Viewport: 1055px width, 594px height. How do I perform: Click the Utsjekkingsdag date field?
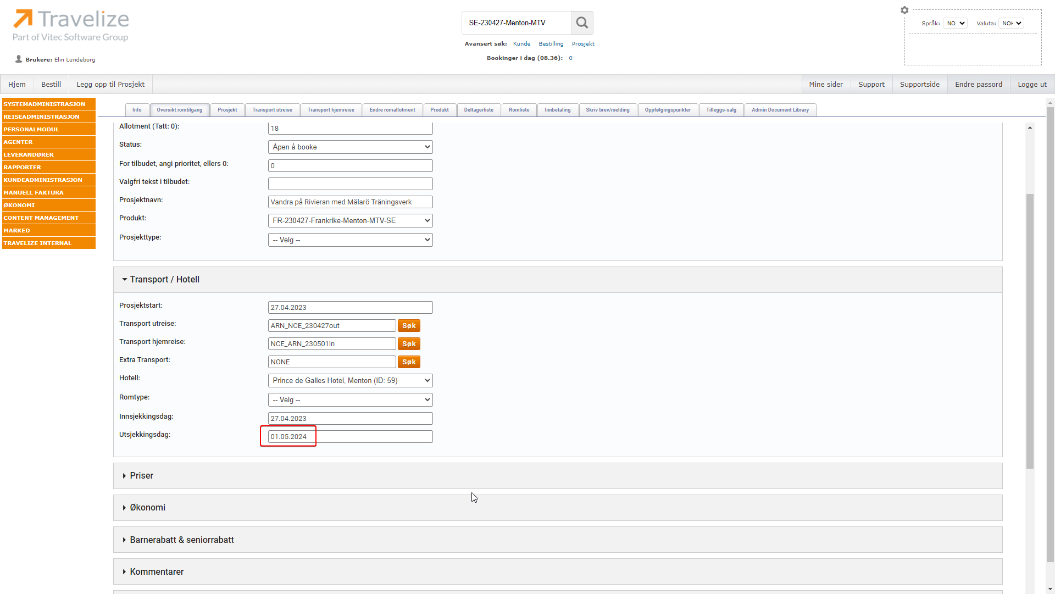pos(350,437)
